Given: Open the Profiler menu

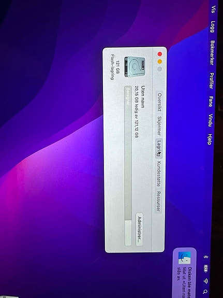Looking at the screenshot, I should (x=212, y=80).
